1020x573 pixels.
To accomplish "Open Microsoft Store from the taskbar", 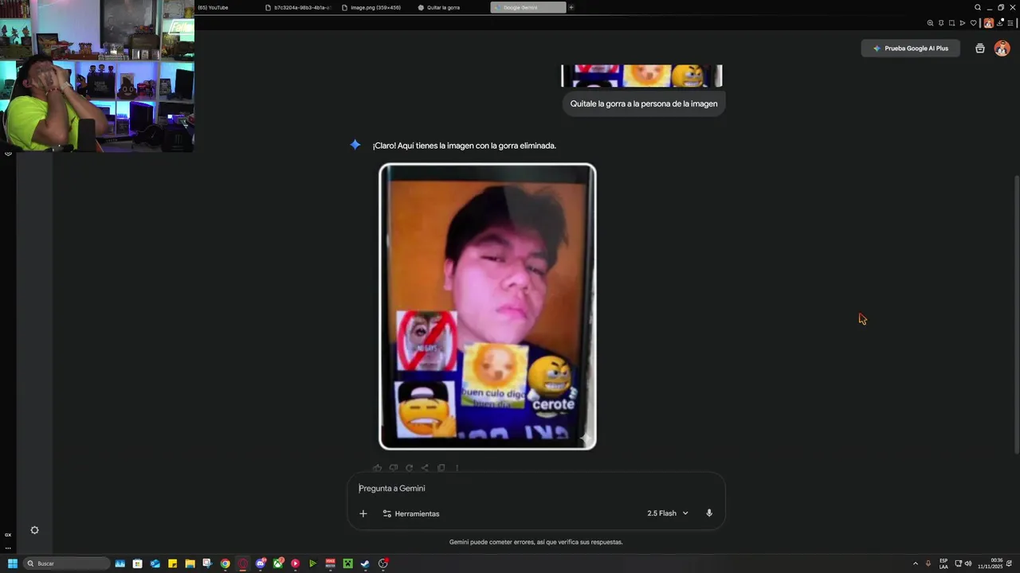I will click(x=138, y=563).
